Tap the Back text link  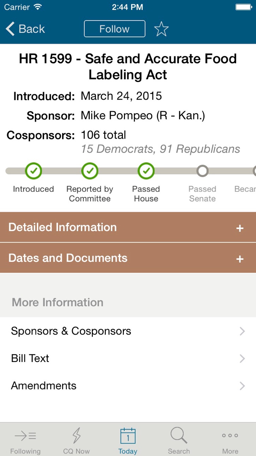tap(32, 29)
